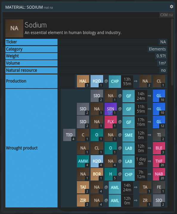177x214 pixels.
Task: Click the Natural resource value no
Action: click(x=163, y=70)
